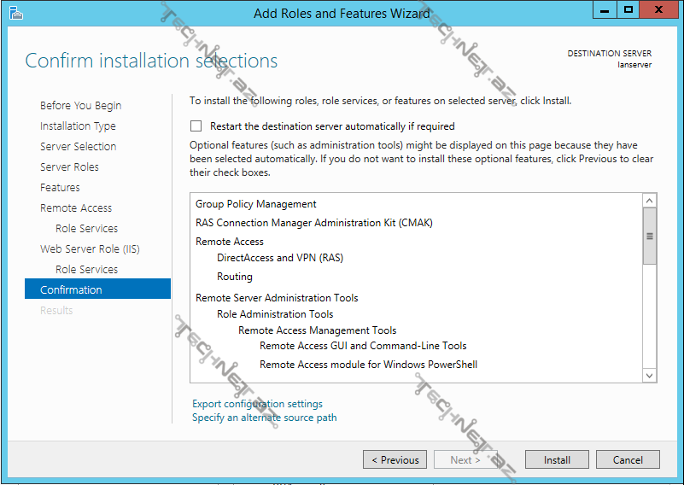Click Install to begin installation
Image resolution: width=684 pixels, height=485 pixels.
point(557,459)
